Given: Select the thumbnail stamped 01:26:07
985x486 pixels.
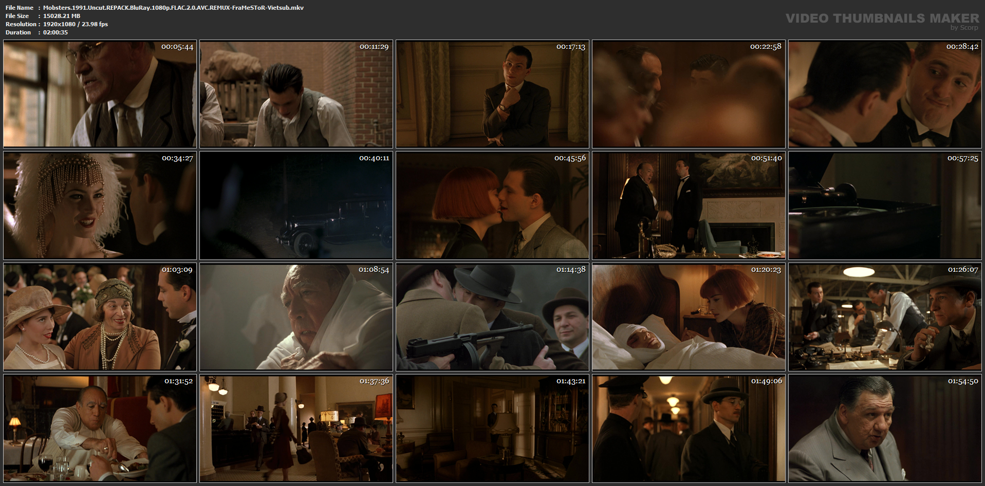Looking at the screenshot, I should click(885, 317).
